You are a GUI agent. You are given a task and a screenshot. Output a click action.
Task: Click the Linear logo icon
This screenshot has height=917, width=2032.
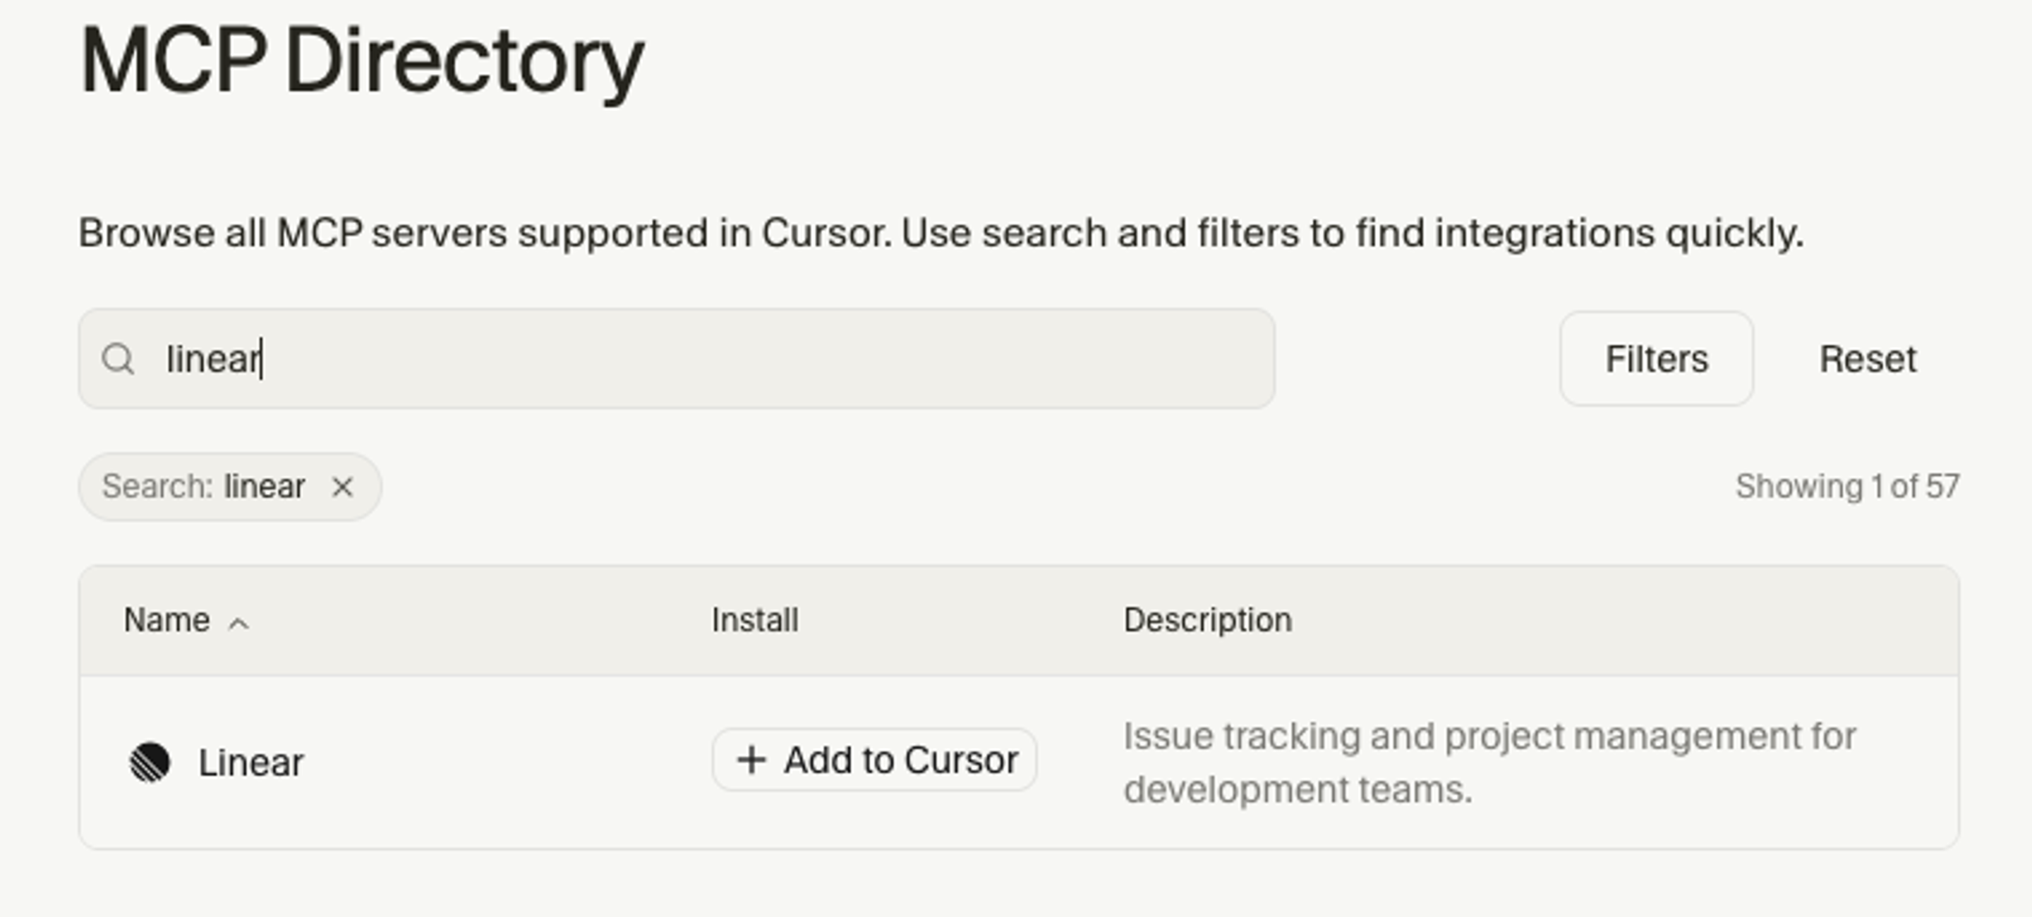point(149,763)
